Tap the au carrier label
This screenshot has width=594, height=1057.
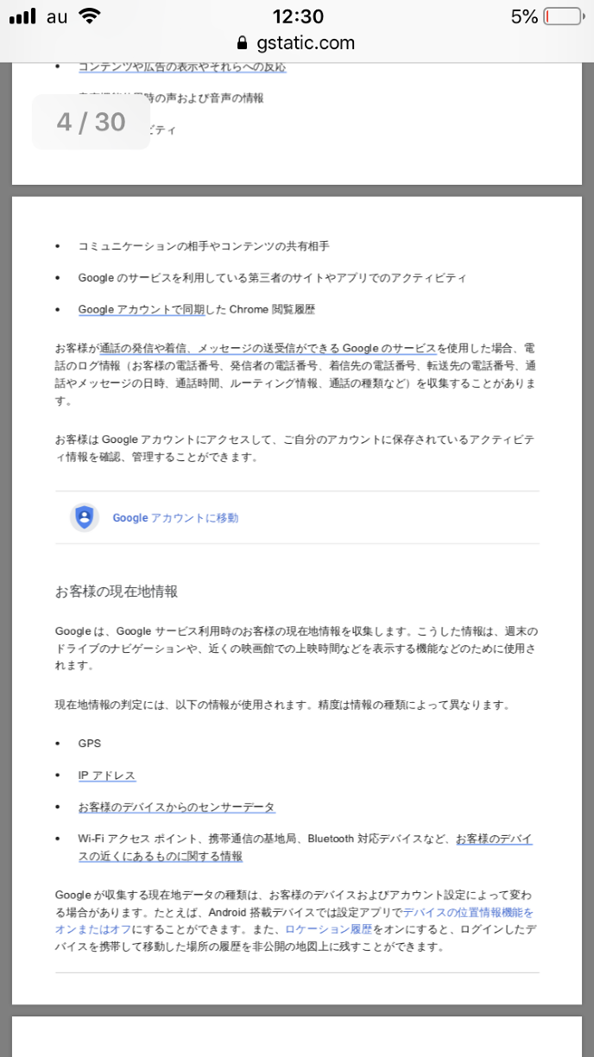(55, 16)
